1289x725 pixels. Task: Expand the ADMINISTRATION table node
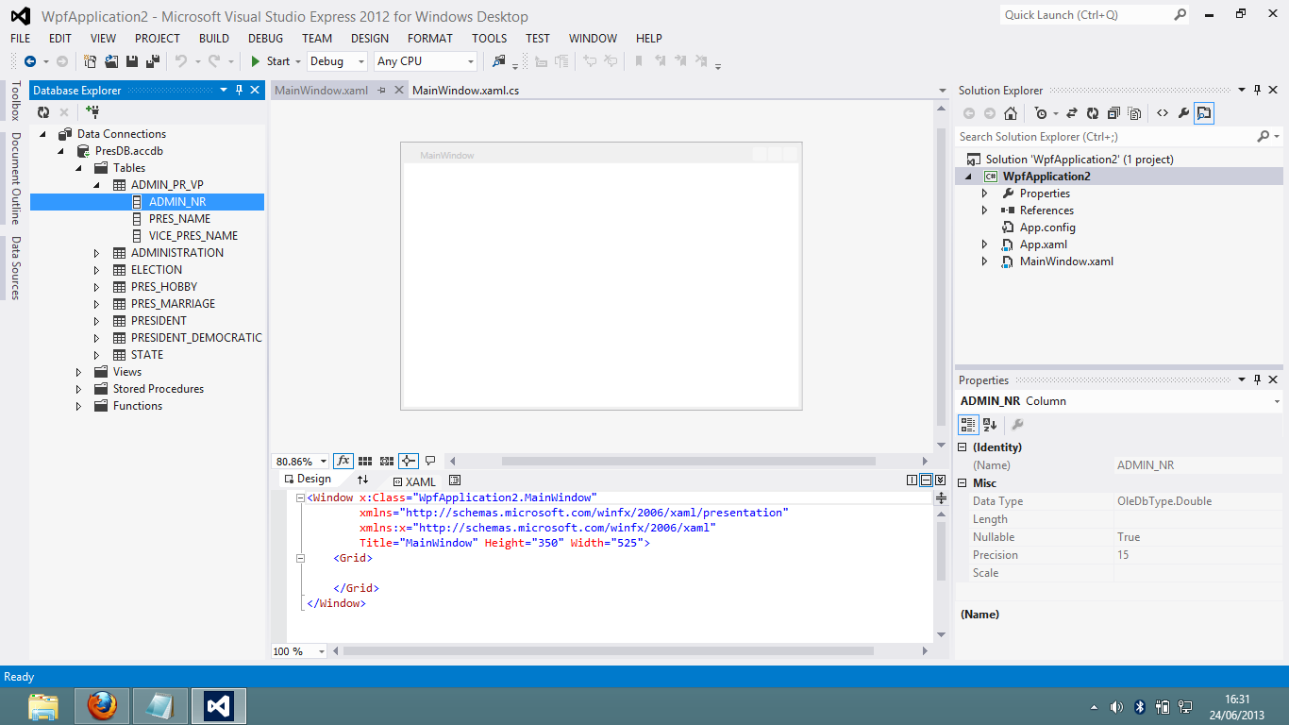pos(95,252)
